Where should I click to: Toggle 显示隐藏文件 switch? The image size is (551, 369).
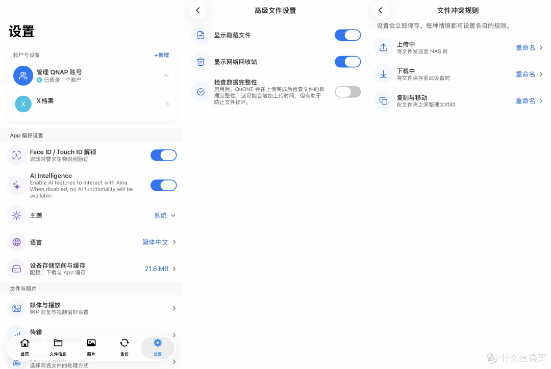coord(347,35)
